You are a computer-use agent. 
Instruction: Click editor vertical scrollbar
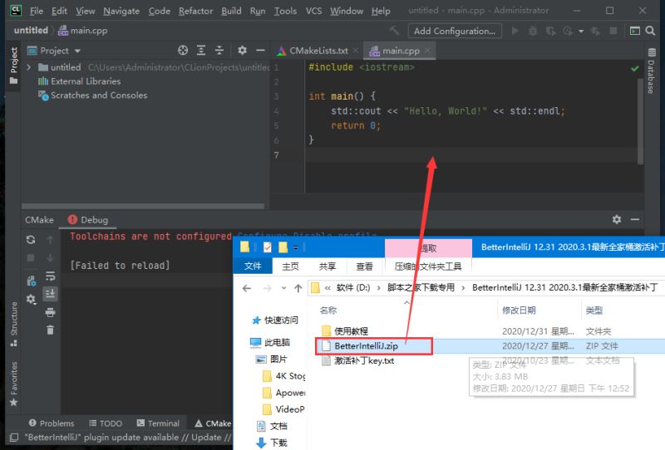[x=640, y=121]
